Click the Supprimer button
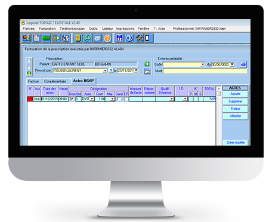Screen dimensions: 269x222 click(x=236, y=101)
